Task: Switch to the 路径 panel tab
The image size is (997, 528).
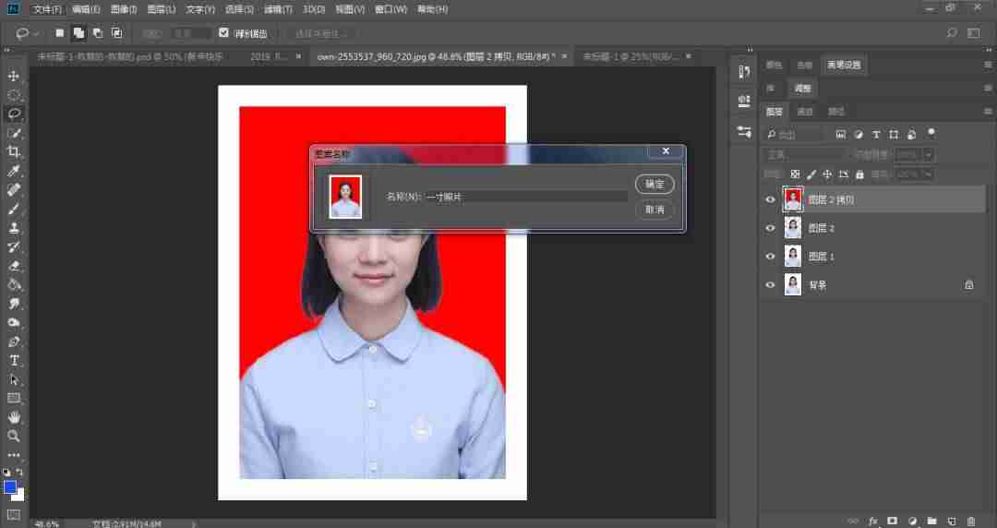Action: 836,112
